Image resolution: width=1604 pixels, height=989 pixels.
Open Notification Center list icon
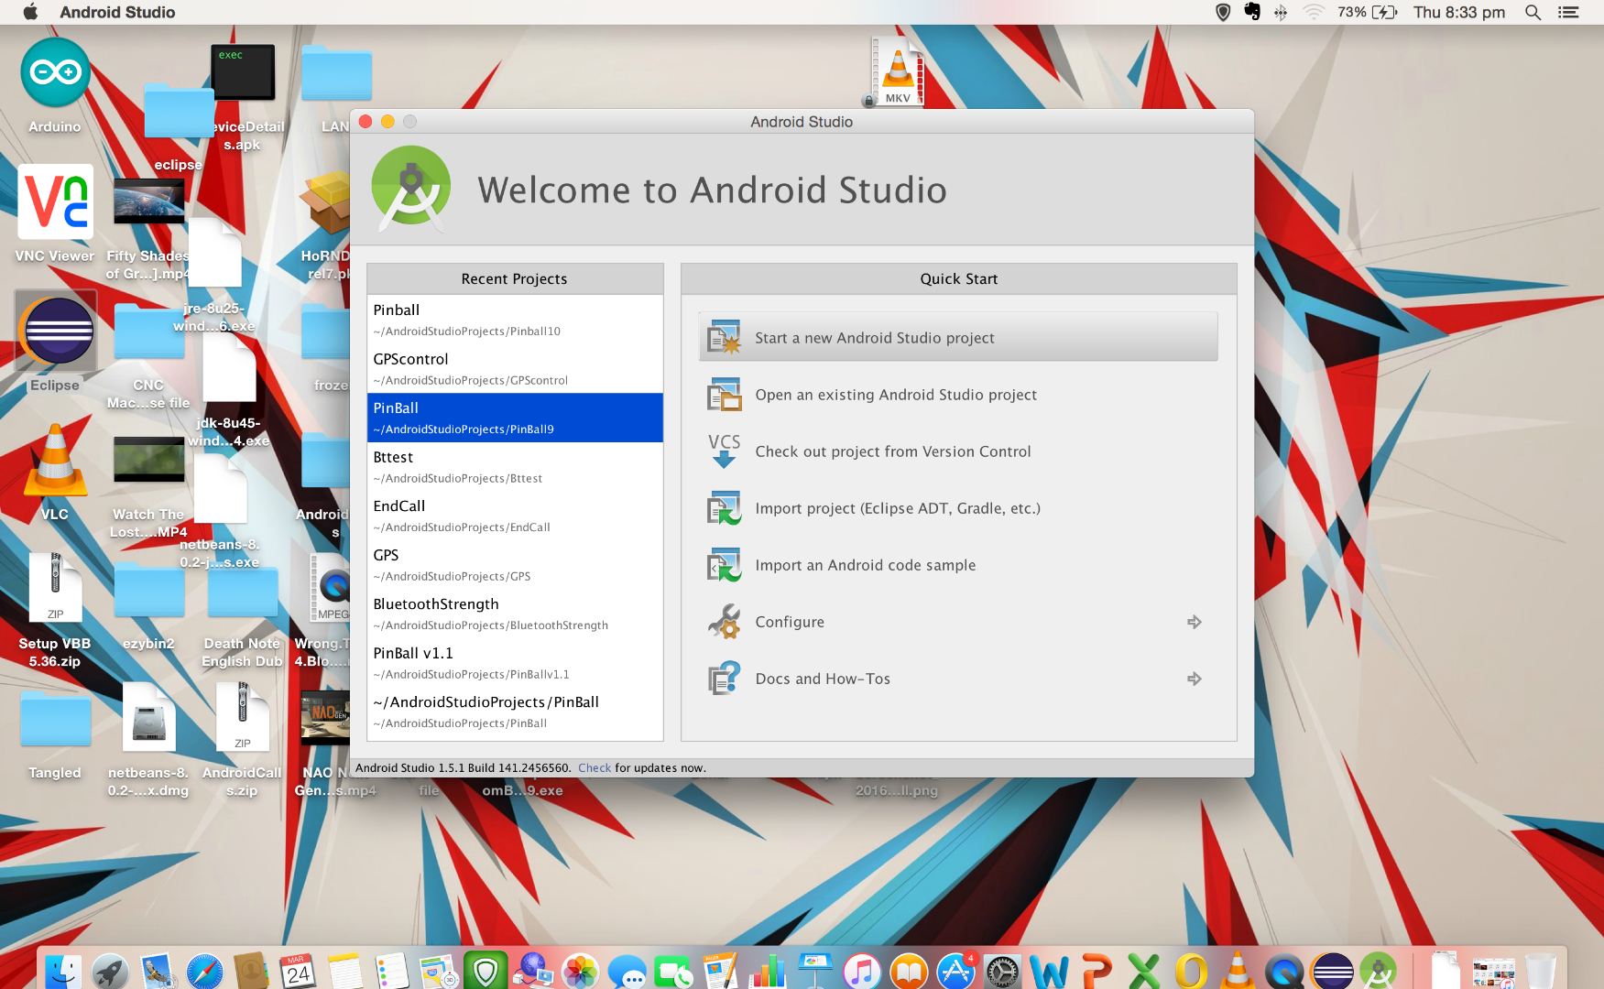coord(1568,12)
